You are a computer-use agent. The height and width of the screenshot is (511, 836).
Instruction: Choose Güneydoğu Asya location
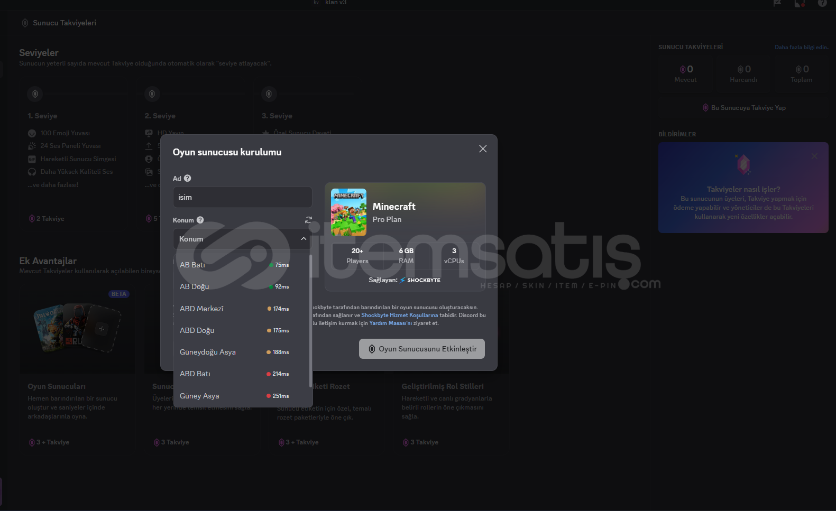point(242,352)
